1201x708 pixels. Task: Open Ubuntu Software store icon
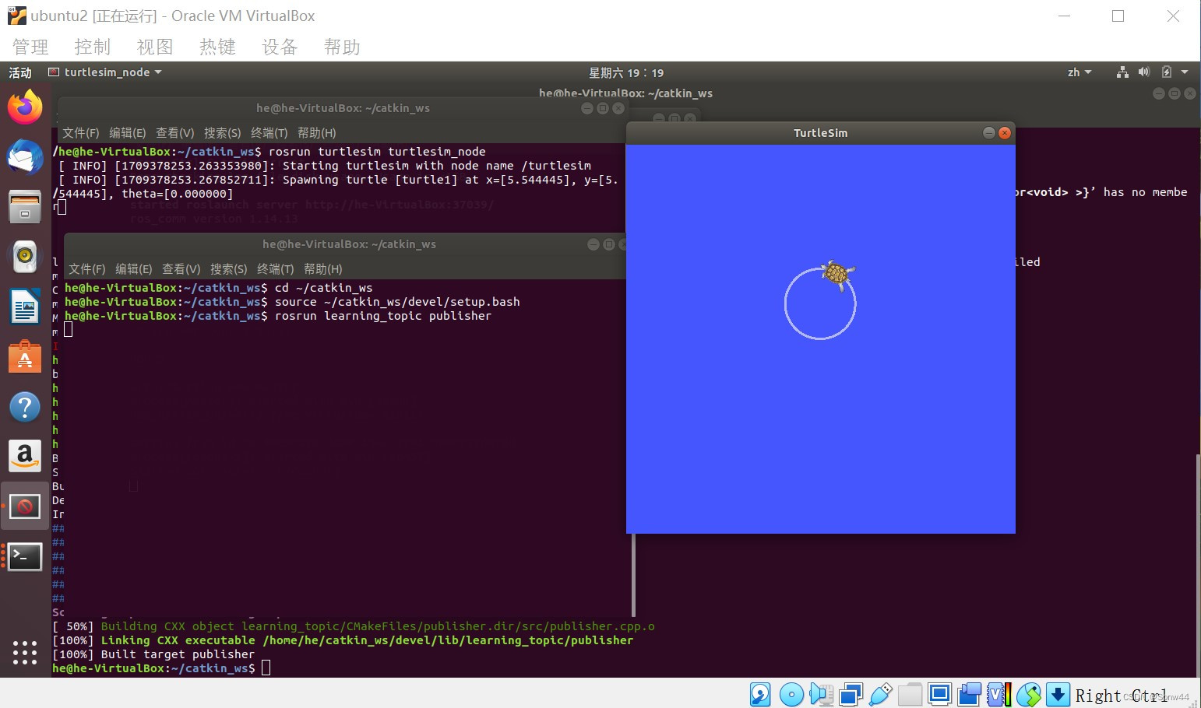click(x=25, y=357)
